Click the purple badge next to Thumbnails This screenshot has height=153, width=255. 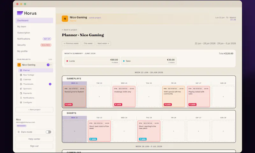pyautogui.click(x=50, y=84)
